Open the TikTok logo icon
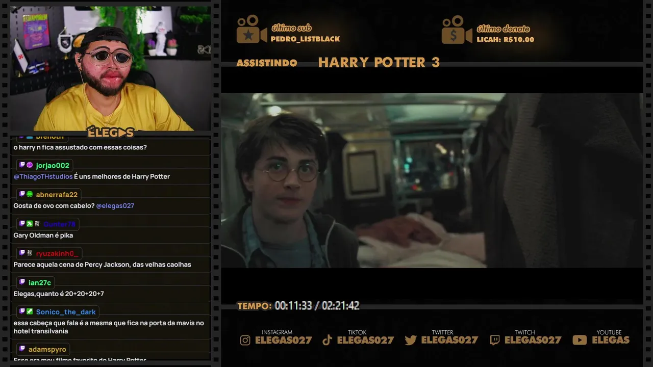653x367 pixels. 328,340
